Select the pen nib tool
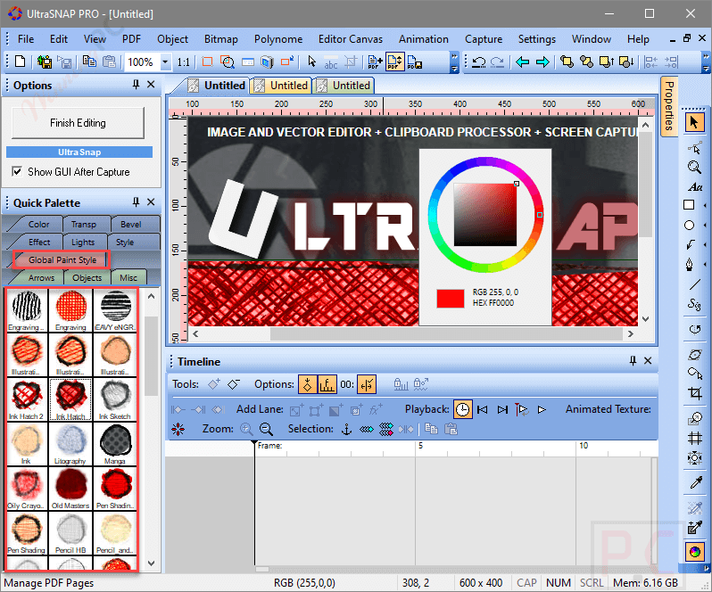 click(x=690, y=265)
